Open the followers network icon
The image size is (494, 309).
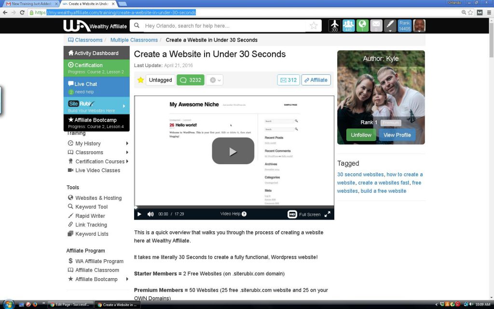click(x=348, y=26)
